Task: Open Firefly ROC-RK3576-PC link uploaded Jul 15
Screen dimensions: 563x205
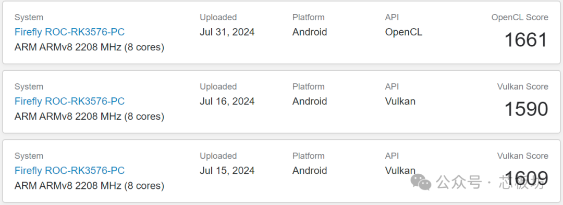Action: click(70, 171)
